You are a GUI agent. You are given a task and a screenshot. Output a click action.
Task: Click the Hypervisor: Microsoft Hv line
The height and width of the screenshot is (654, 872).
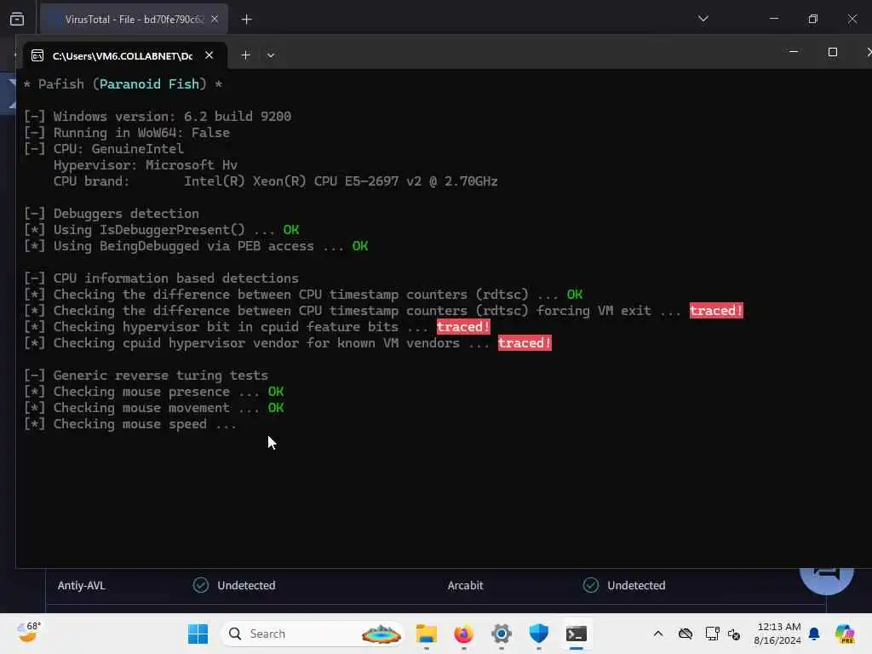(x=146, y=165)
